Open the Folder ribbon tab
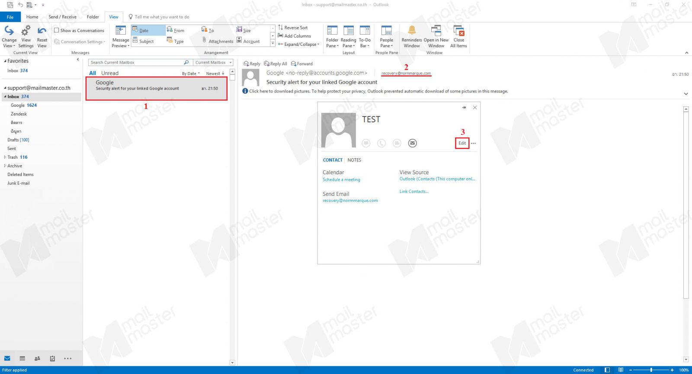Viewport: 692px width, 374px height. 93,17
